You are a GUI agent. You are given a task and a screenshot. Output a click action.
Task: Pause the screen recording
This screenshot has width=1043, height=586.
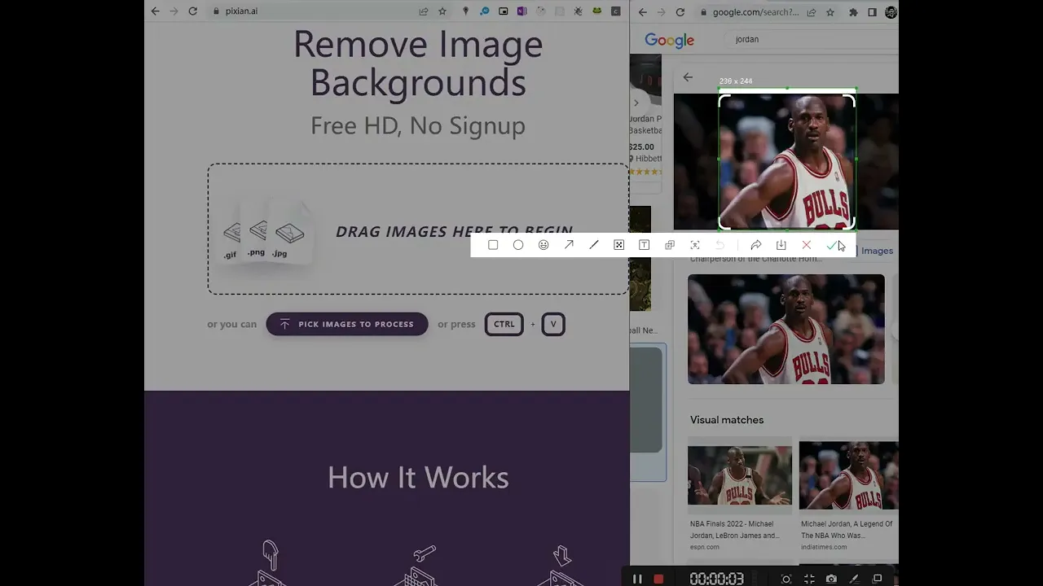tap(637, 579)
